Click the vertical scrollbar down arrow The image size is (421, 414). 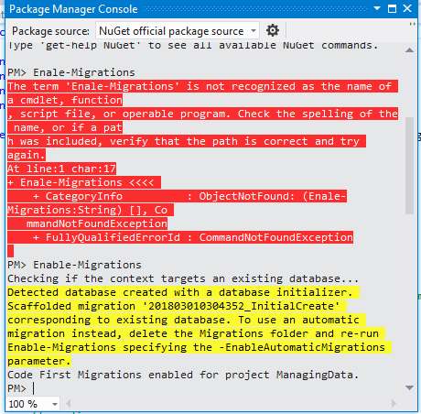click(409, 387)
